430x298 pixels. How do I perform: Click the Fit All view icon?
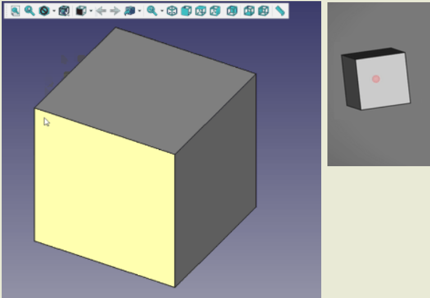point(15,11)
